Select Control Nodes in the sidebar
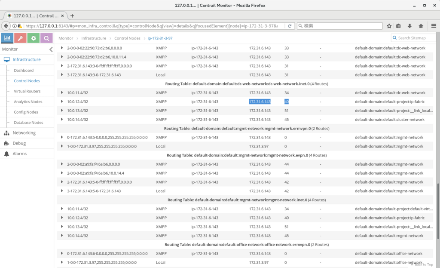 pyautogui.click(x=27, y=81)
